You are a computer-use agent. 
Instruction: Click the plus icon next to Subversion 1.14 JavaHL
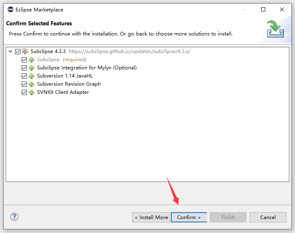[32, 76]
